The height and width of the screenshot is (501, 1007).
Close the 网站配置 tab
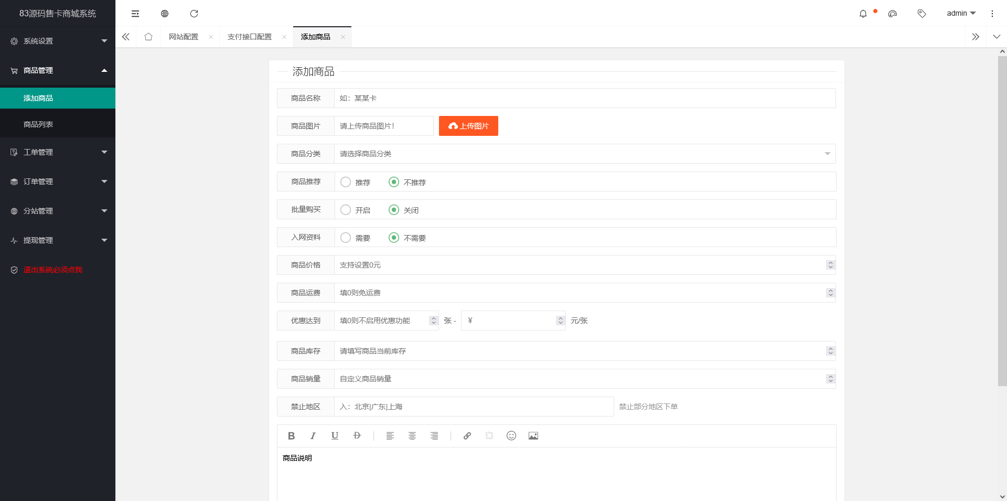coord(211,37)
